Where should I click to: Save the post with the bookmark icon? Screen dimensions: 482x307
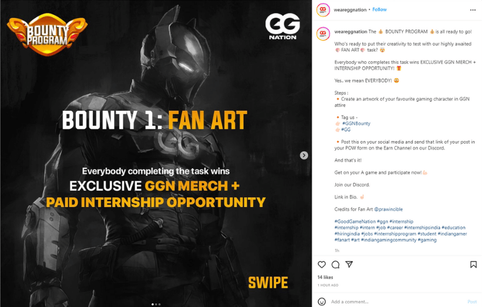coord(474,265)
